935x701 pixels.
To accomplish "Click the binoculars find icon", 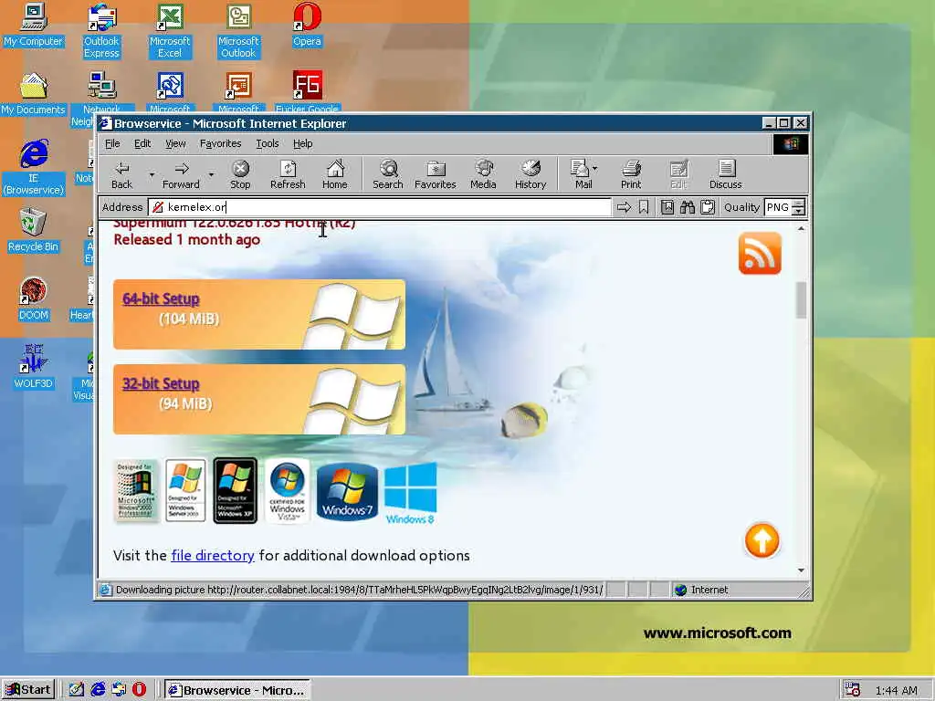I will [x=688, y=207].
